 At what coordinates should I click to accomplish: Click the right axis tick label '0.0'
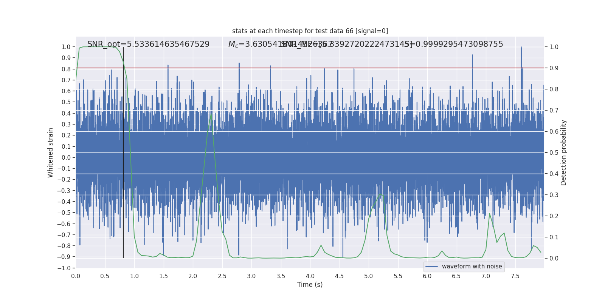pyautogui.click(x=554, y=259)
